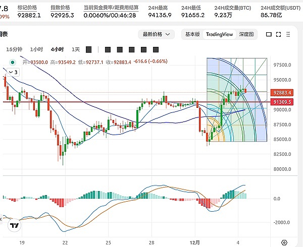
Task: Open chart settings gear icon
Action: [284, 242]
